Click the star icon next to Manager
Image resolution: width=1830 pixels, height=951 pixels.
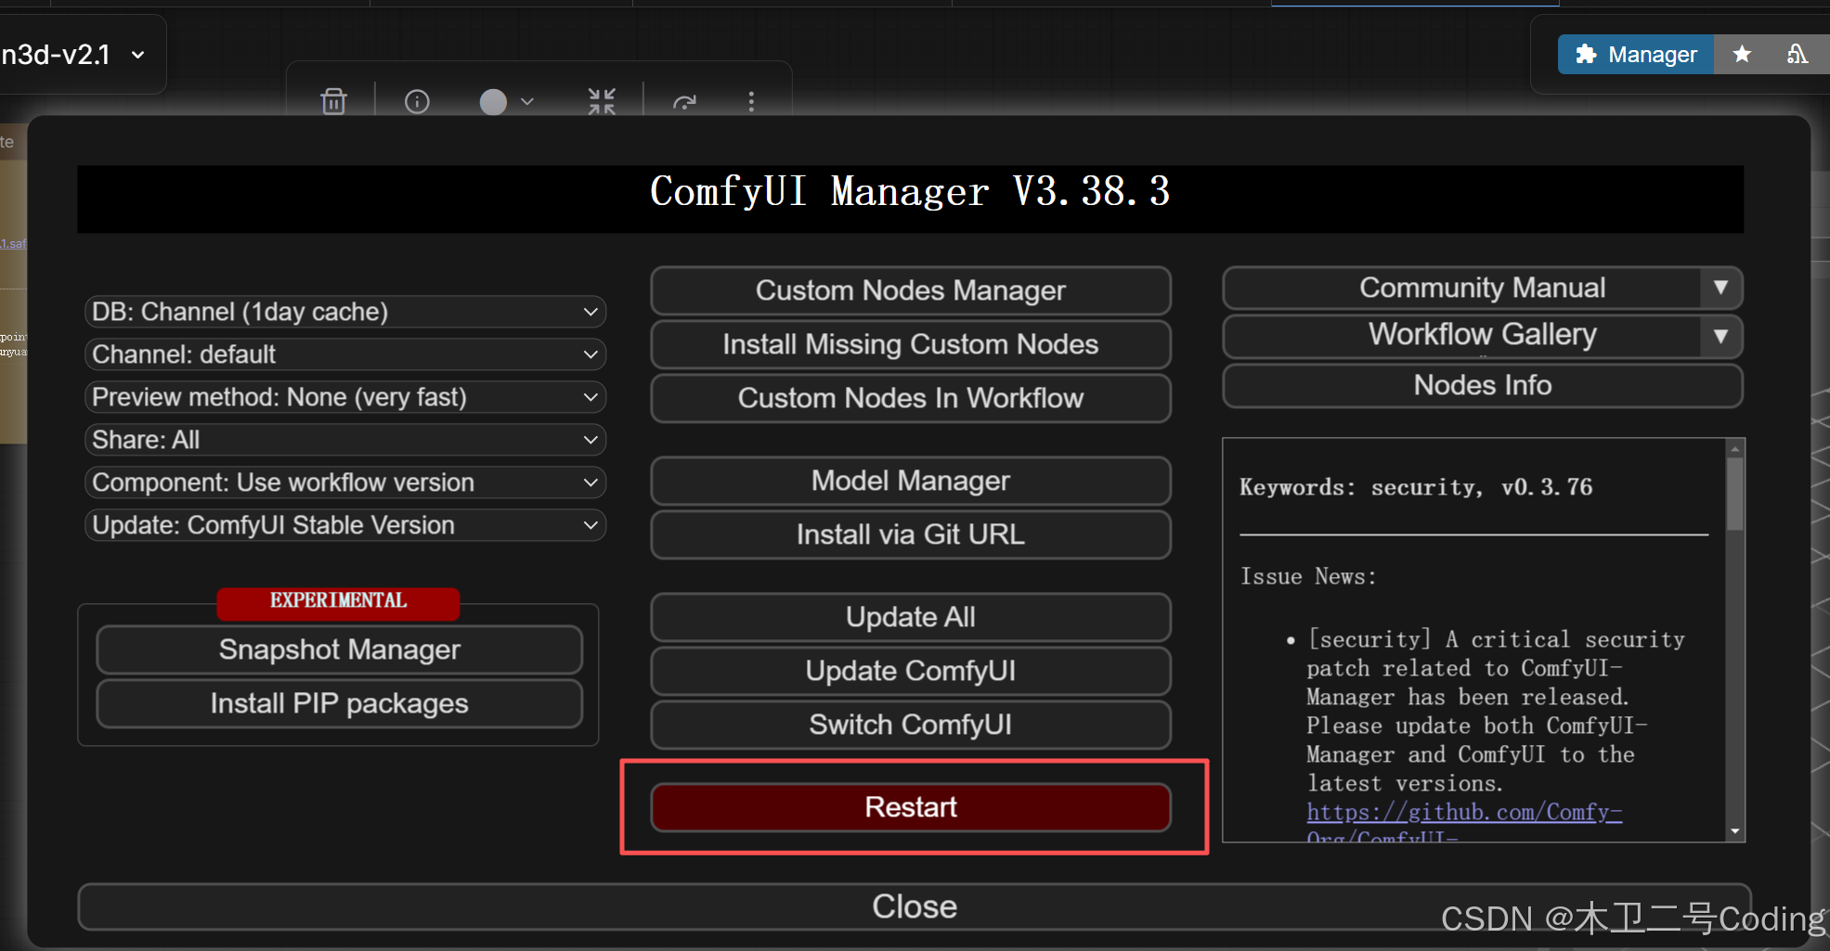(x=1742, y=55)
